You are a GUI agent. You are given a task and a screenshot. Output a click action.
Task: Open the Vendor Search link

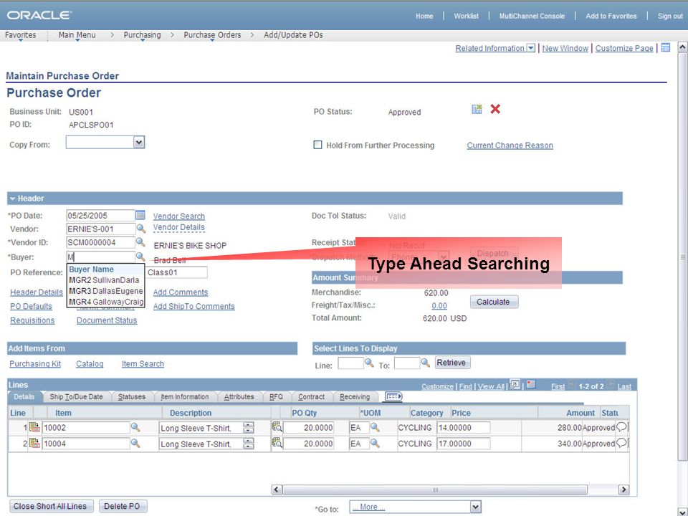[179, 216]
